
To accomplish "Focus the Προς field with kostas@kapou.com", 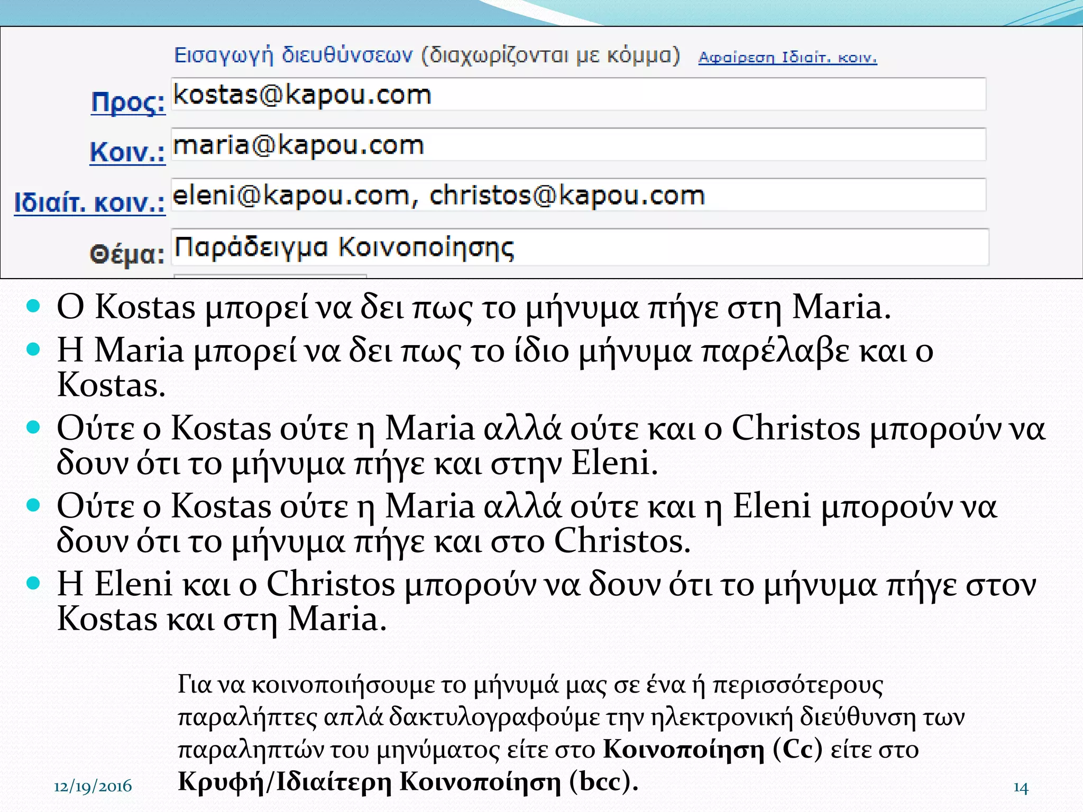I will (x=579, y=94).
